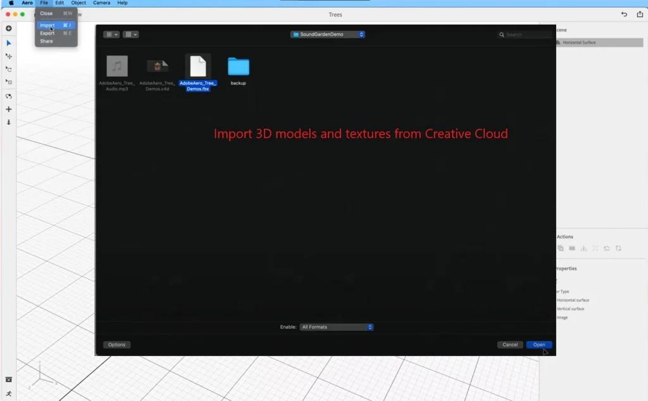Click the bottom-most left toolbar icon
This screenshot has height=401, width=648.
pos(9,393)
